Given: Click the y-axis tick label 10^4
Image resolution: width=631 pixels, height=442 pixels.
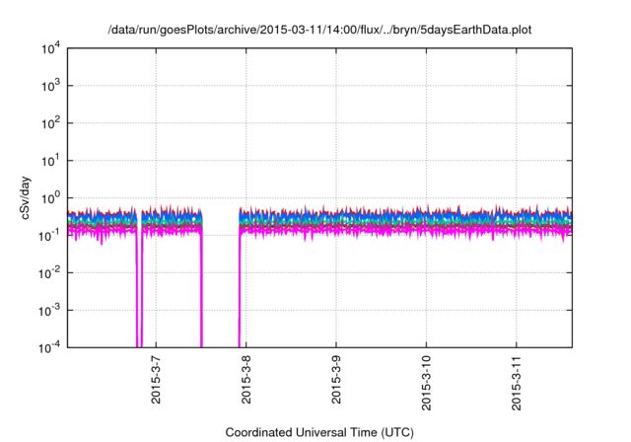Looking at the screenshot, I should (x=50, y=48).
